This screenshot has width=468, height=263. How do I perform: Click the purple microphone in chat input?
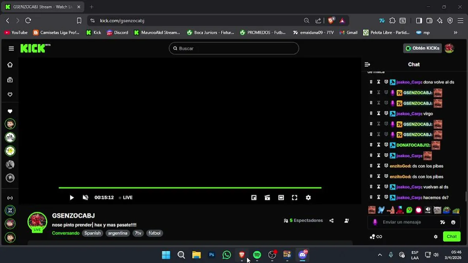[x=375, y=222]
